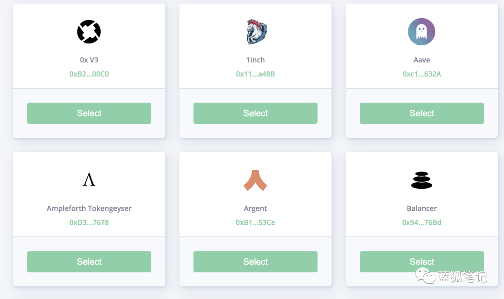The image size is (504, 299).
Task: Click the 1Inch unicorn logo
Action: [x=256, y=32]
